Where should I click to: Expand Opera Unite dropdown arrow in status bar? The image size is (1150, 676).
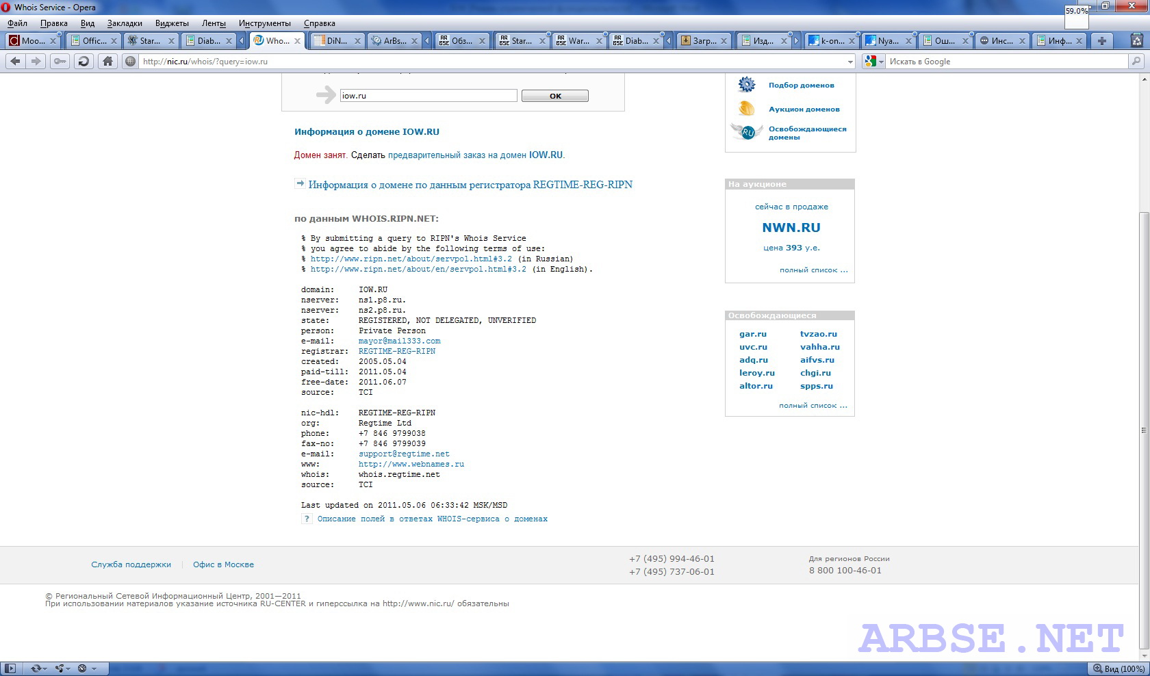(69, 668)
